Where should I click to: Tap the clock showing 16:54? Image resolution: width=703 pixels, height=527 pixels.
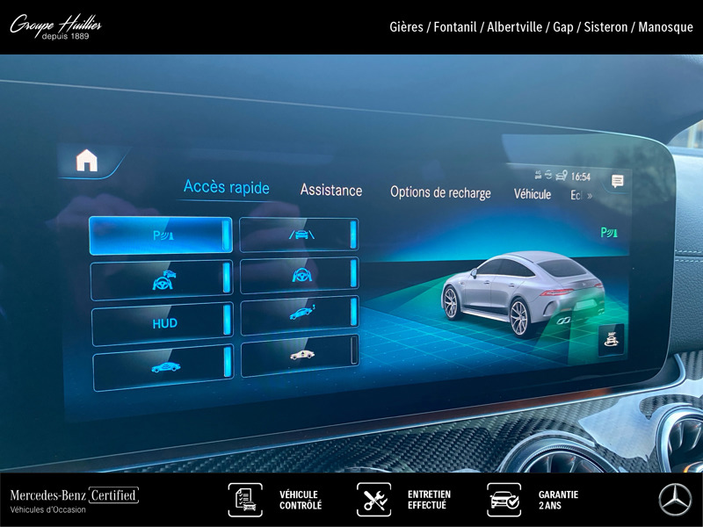(580, 177)
